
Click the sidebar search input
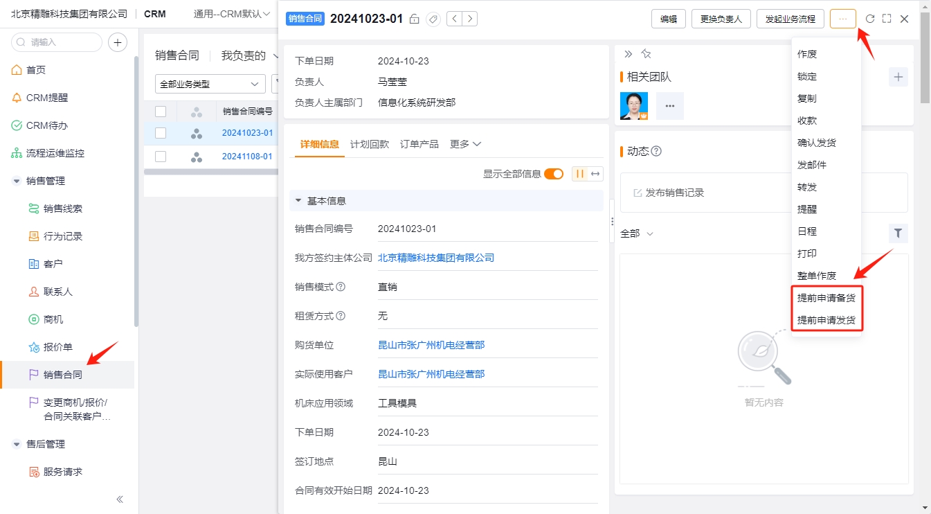click(57, 42)
